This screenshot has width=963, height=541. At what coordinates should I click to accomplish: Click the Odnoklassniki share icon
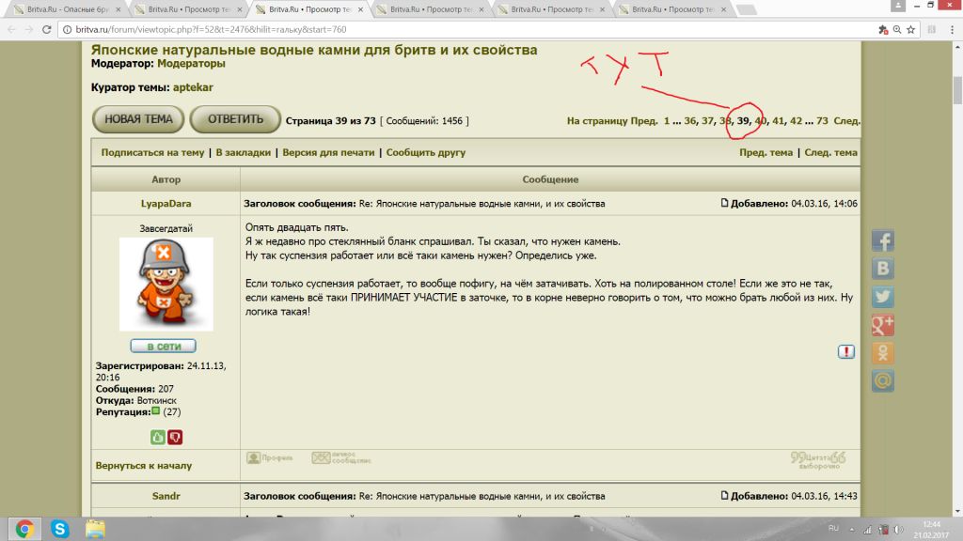click(883, 353)
